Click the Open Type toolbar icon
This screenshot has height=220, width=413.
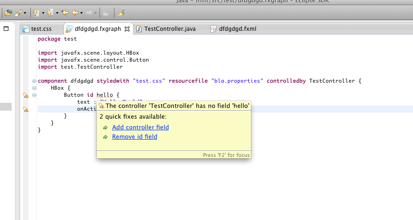tap(8, 13)
